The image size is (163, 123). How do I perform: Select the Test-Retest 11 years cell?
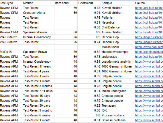38,66
